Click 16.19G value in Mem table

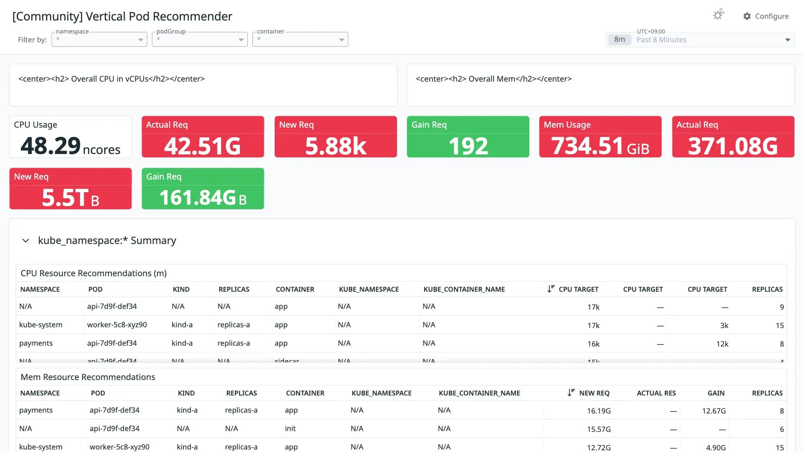coord(599,411)
